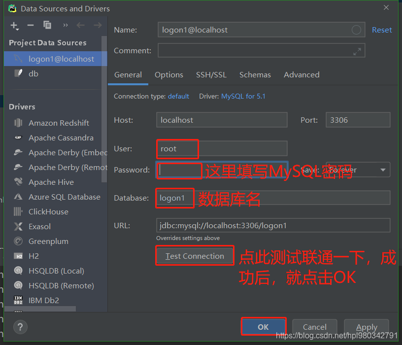The image size is (402, 345).
Task: Click the Apache Cassandra eye icon
Action: pyautogui.click(x=18, y=138)
